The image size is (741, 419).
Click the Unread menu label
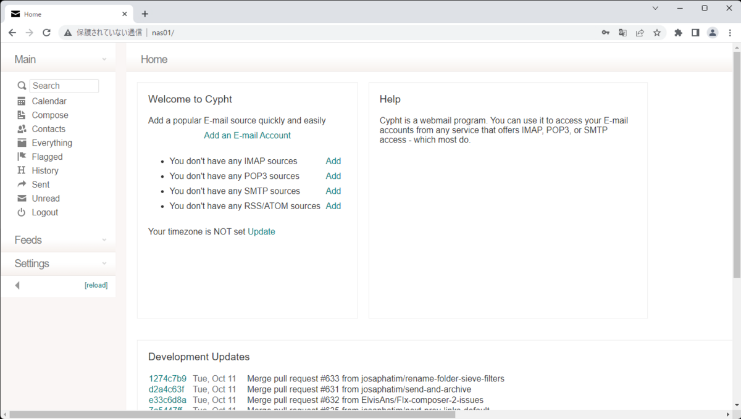click(46, 198)
